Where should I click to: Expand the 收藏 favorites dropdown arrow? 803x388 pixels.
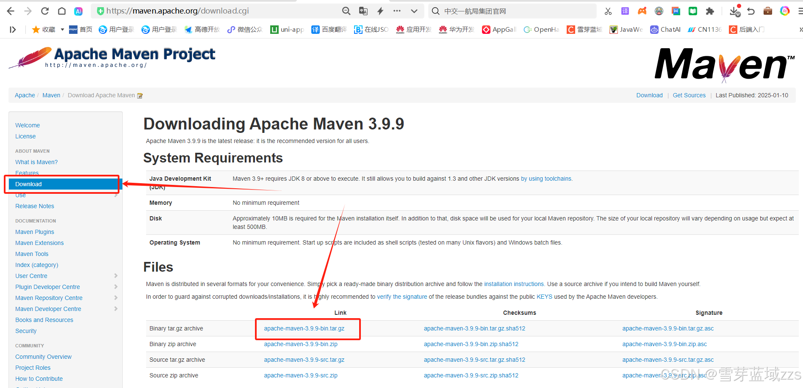click(62, 29)
